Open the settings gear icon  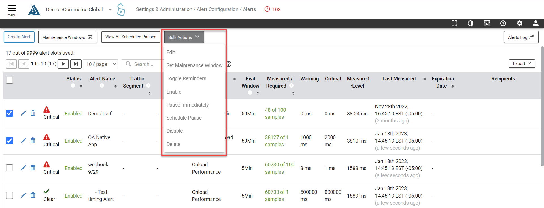pyautogui.click(x=520, y=23)
